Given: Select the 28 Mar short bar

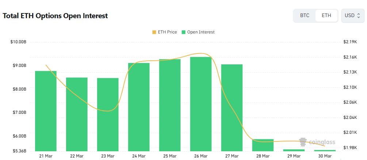Looking at the screenshot, I should point(263,145).
